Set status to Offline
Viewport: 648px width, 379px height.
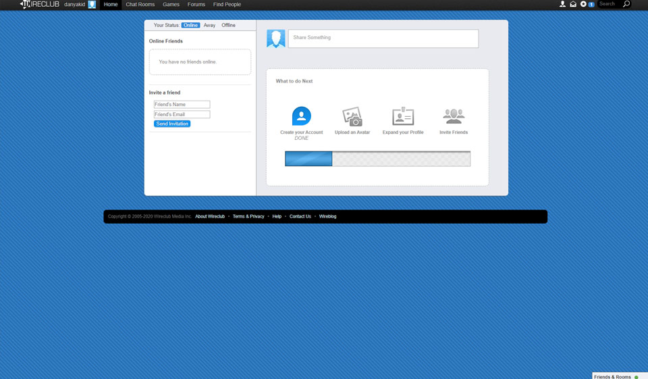click(x=229, y=25)
